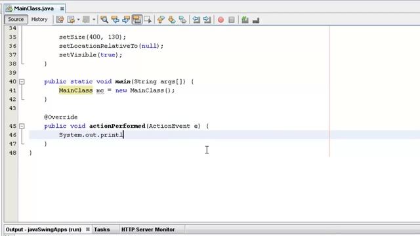Go to Previous Bookmark icon

pyautogui.click(x=161, y=20)
